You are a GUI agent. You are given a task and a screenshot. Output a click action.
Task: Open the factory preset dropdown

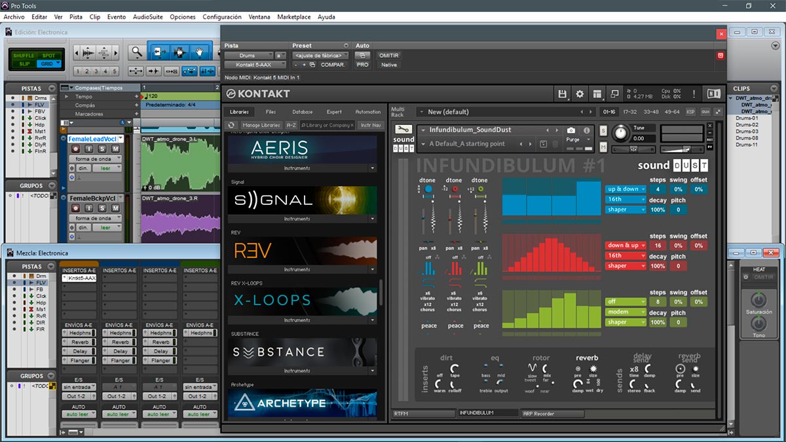tap(321, 56)
